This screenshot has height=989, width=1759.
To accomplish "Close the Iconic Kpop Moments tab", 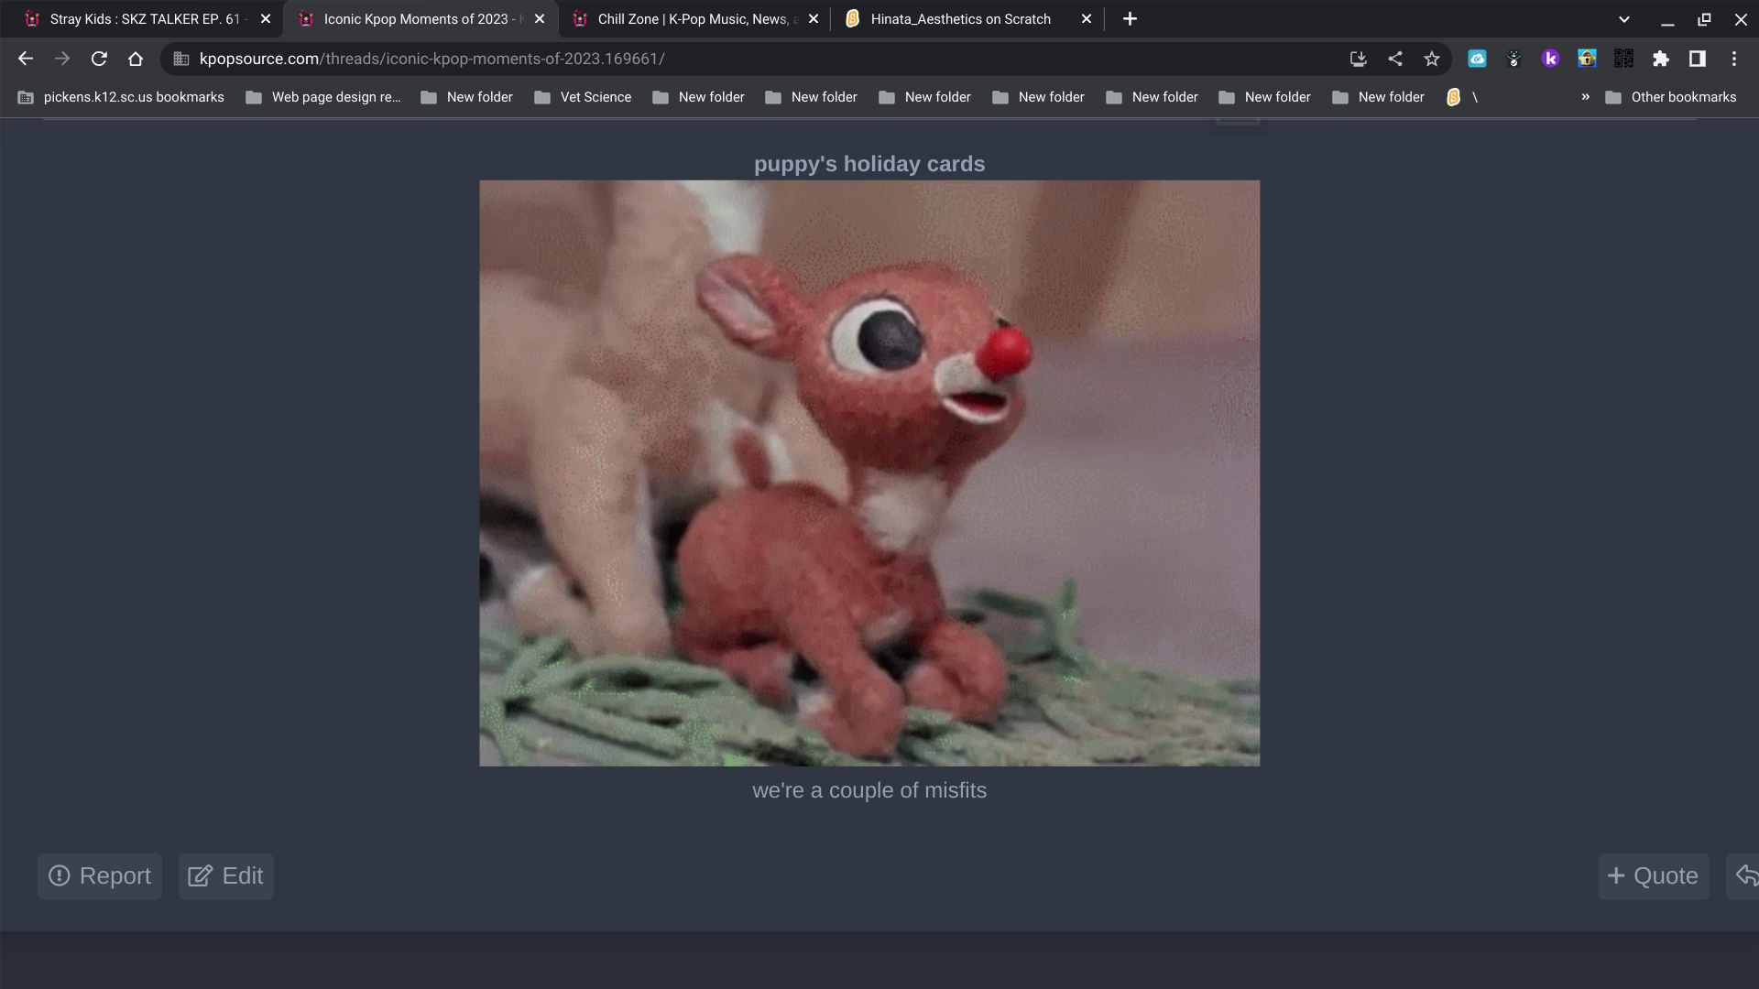I will [x=540, y=19].
